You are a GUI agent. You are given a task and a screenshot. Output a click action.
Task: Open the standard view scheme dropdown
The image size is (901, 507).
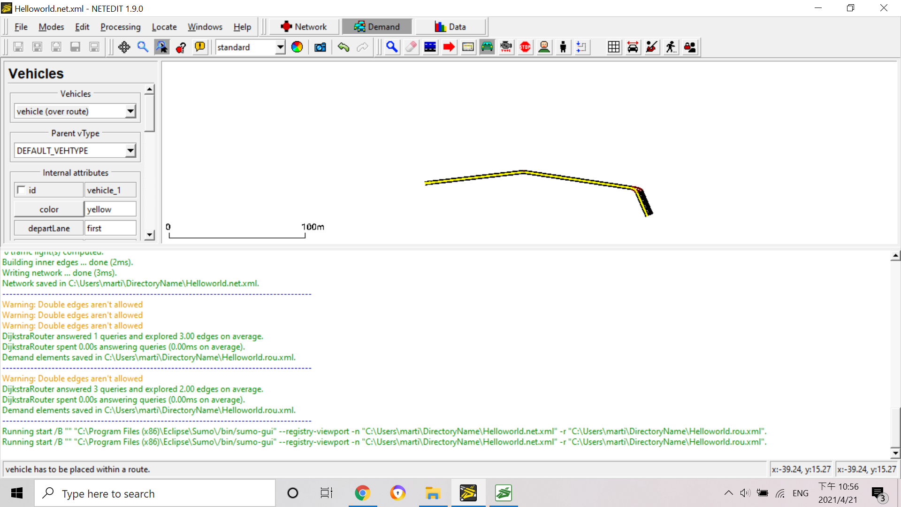pyautogui.click(x=280, y=47)
